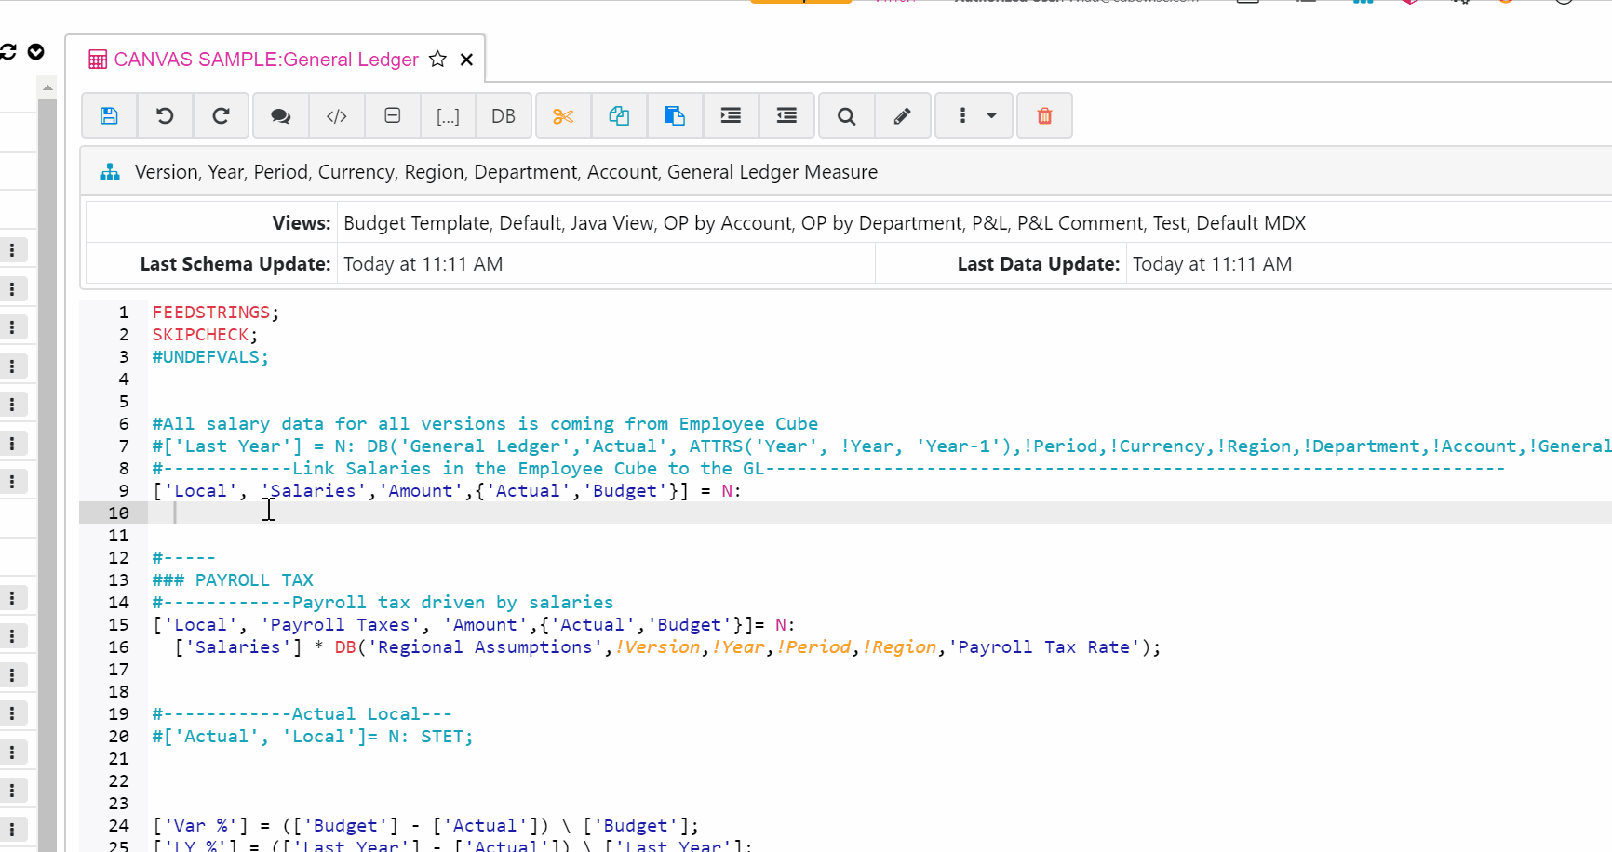Open the dropdown arrow next to the kebab menu

pyautogui.click(x=990, y=115)
